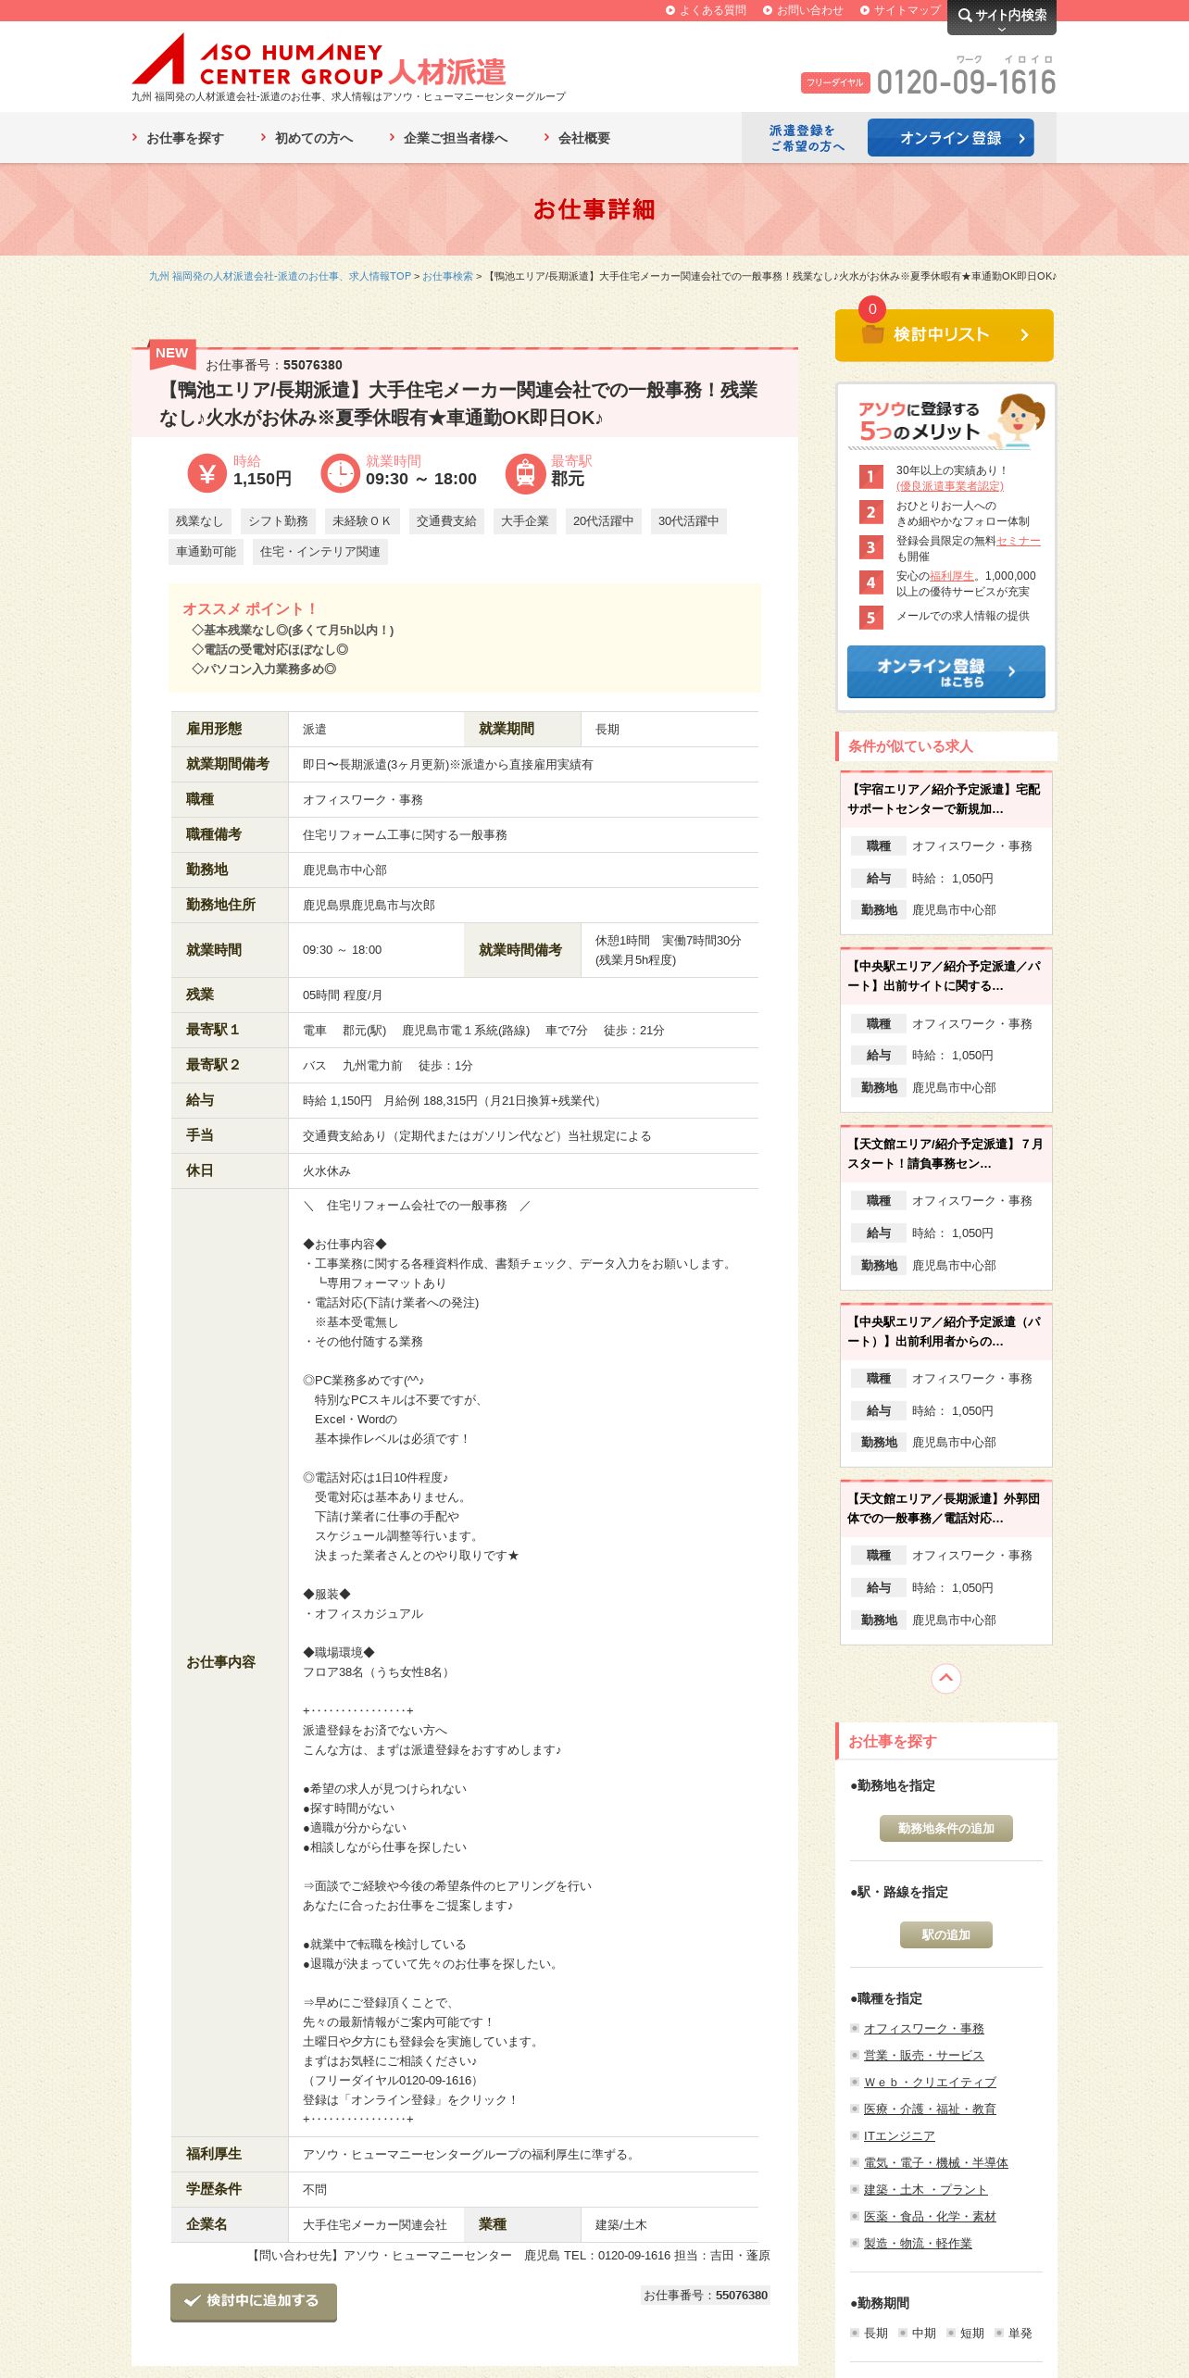Screen dimensions: 1189x2378
Task: Filter by 電気・電子・機械・半導体 job type
Action: [935, 2162]
